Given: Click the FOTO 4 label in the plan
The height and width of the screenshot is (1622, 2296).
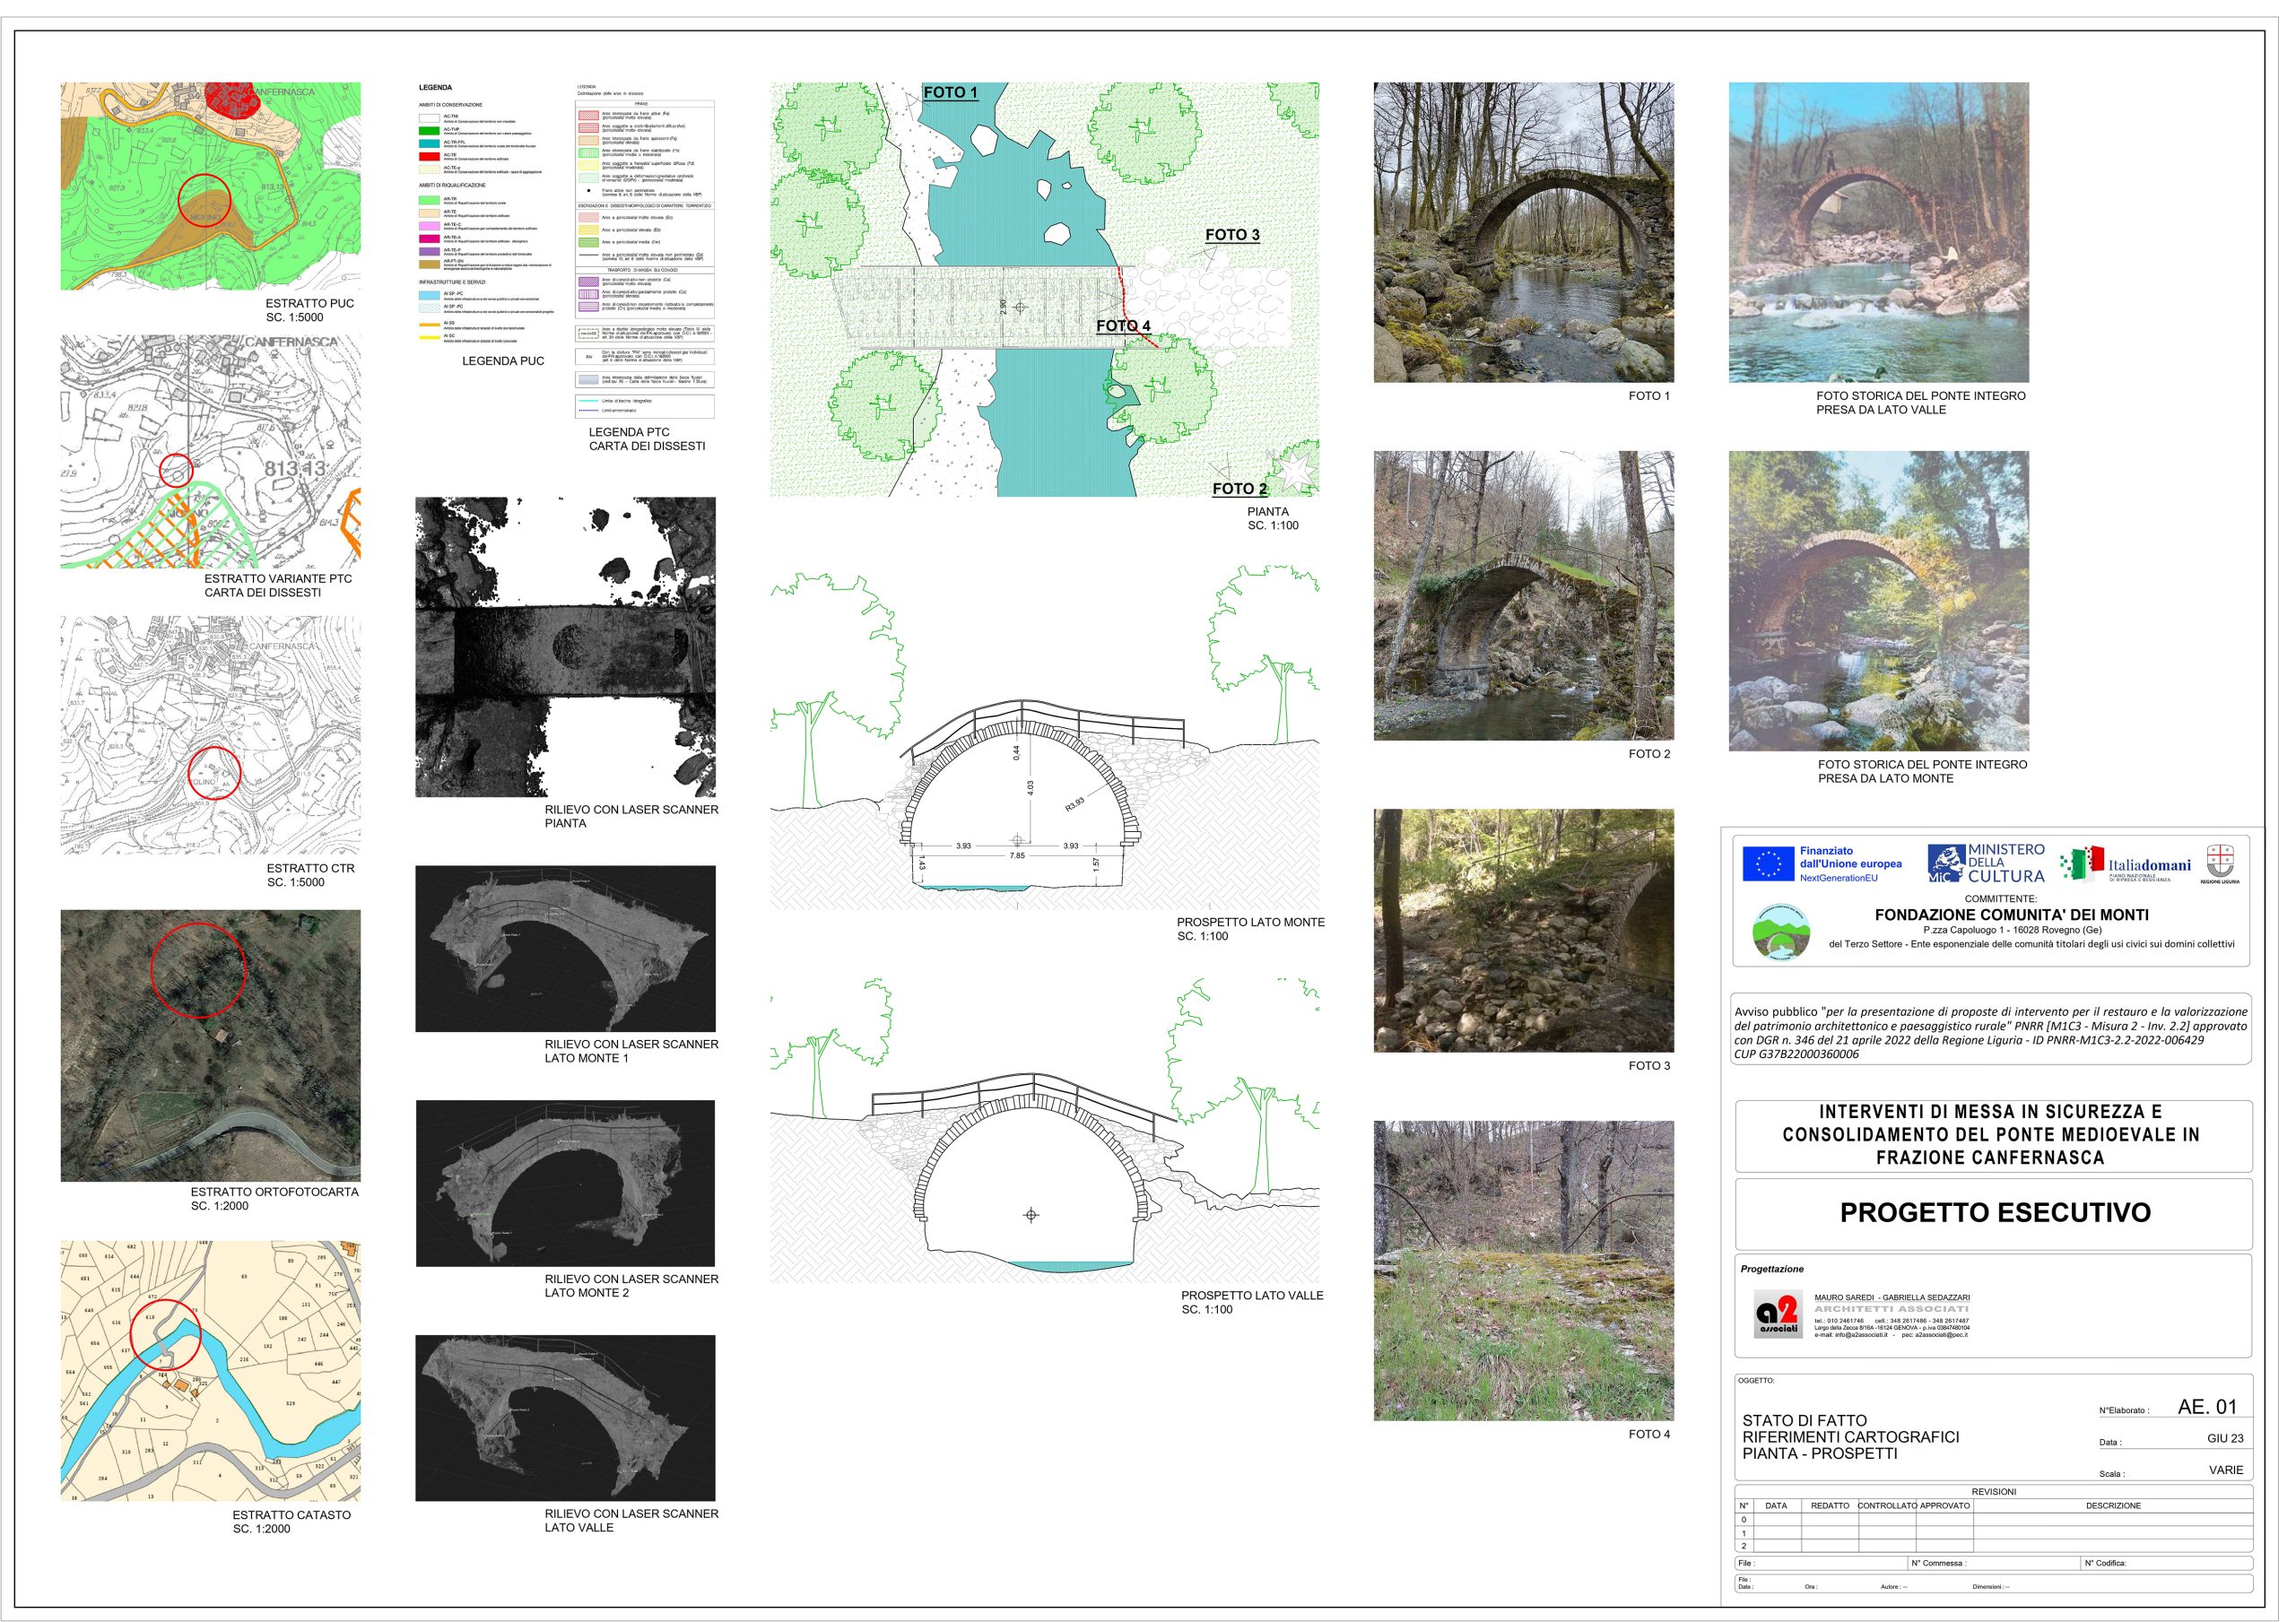Looking at the screenshot, I should tap(1122, 326).
